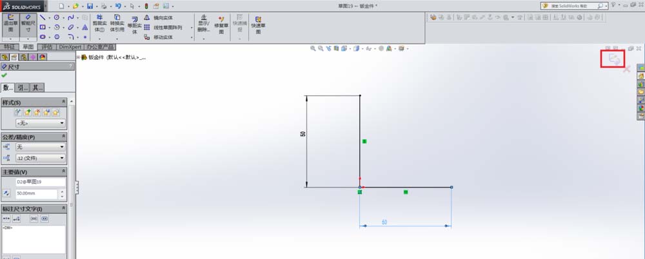Click the Undo icon
The image size is (645, 259).
pyautogui.click(x=118, y=6)
